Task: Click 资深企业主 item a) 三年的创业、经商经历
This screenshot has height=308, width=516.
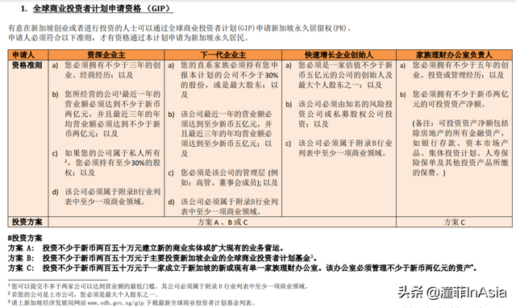Action: [x=106, y=70]
